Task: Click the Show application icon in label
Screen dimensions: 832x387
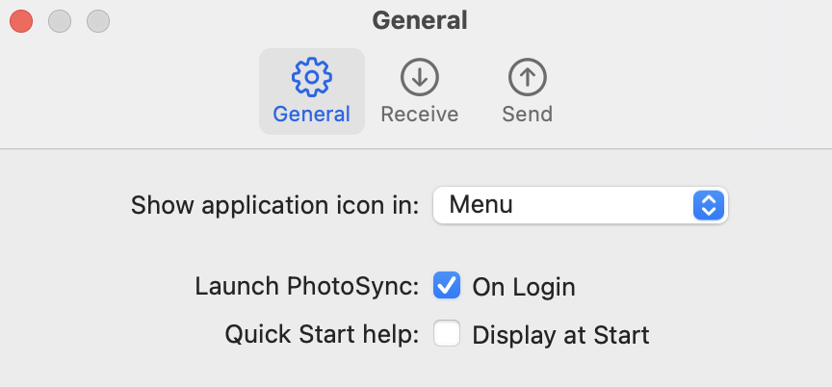Action: tap(274, 206)
